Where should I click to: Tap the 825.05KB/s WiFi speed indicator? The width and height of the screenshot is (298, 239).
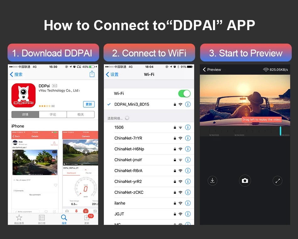[275, 70]
